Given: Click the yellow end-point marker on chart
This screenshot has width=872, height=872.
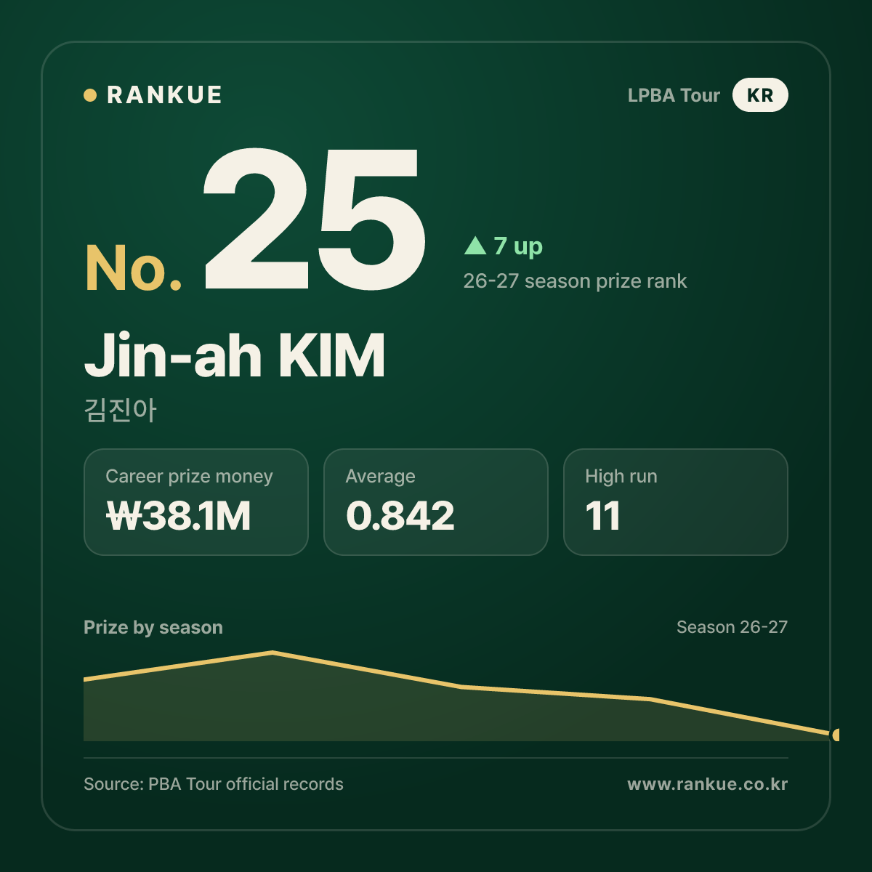Looking at the screenshot, I should click(836, 735).
